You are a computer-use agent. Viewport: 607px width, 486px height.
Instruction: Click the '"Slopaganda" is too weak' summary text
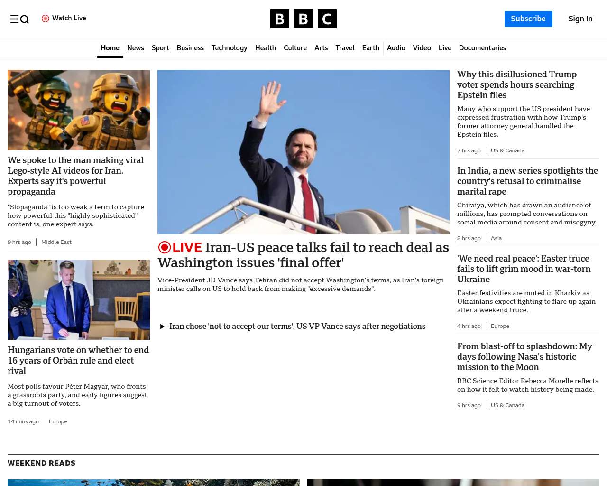(x=76, y=215)
